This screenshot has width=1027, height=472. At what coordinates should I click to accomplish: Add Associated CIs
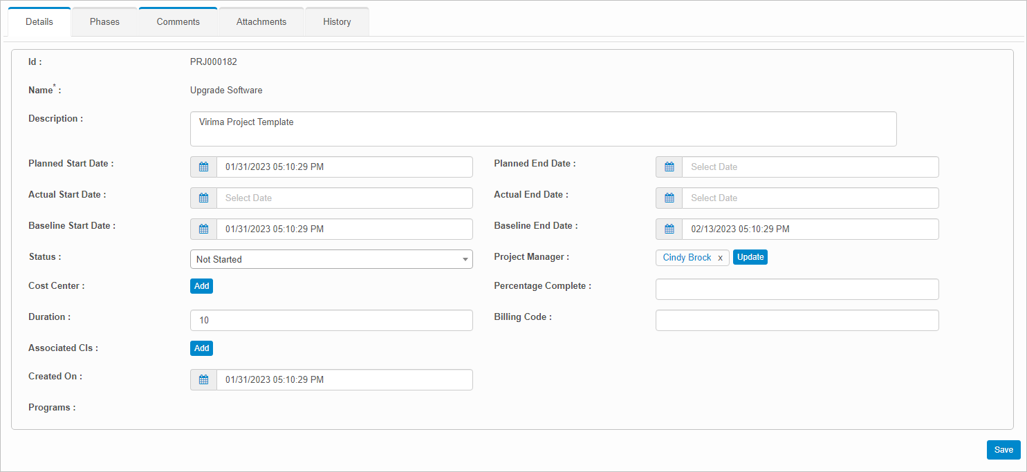pyautogui.click(x=201, y=348)
